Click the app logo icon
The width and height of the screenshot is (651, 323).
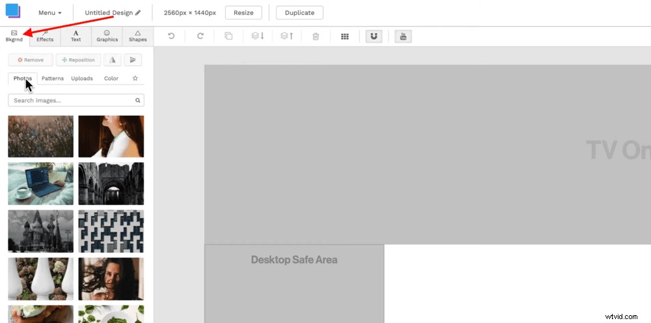point(13,11)
